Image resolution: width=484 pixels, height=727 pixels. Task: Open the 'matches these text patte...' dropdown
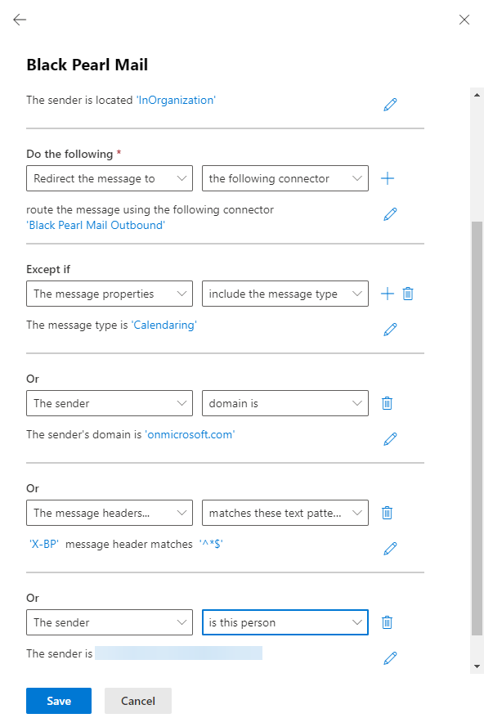285,513
